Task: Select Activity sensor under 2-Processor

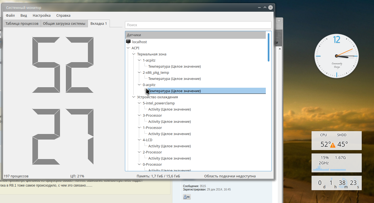Action: pyautogui.click(x=170, y=158)
